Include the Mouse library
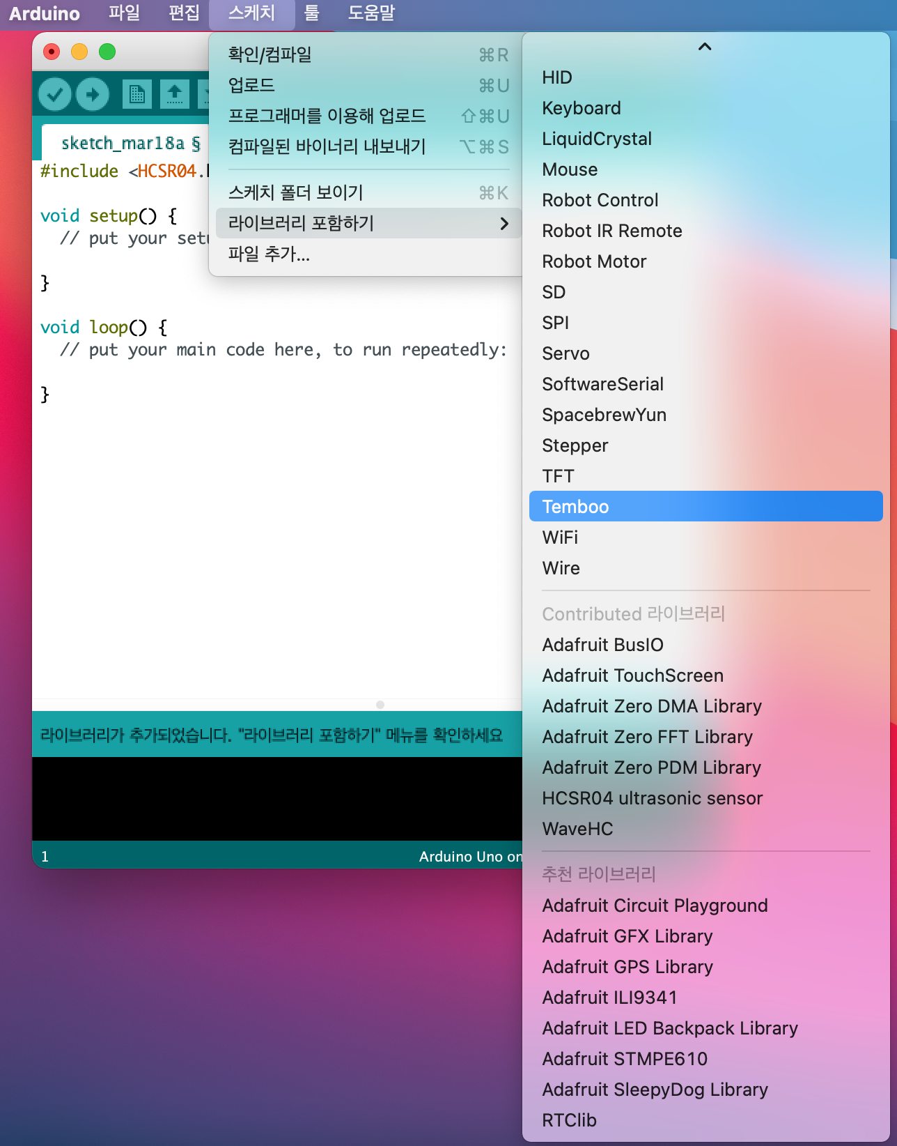897x1146 pixels. click(706, 169)
